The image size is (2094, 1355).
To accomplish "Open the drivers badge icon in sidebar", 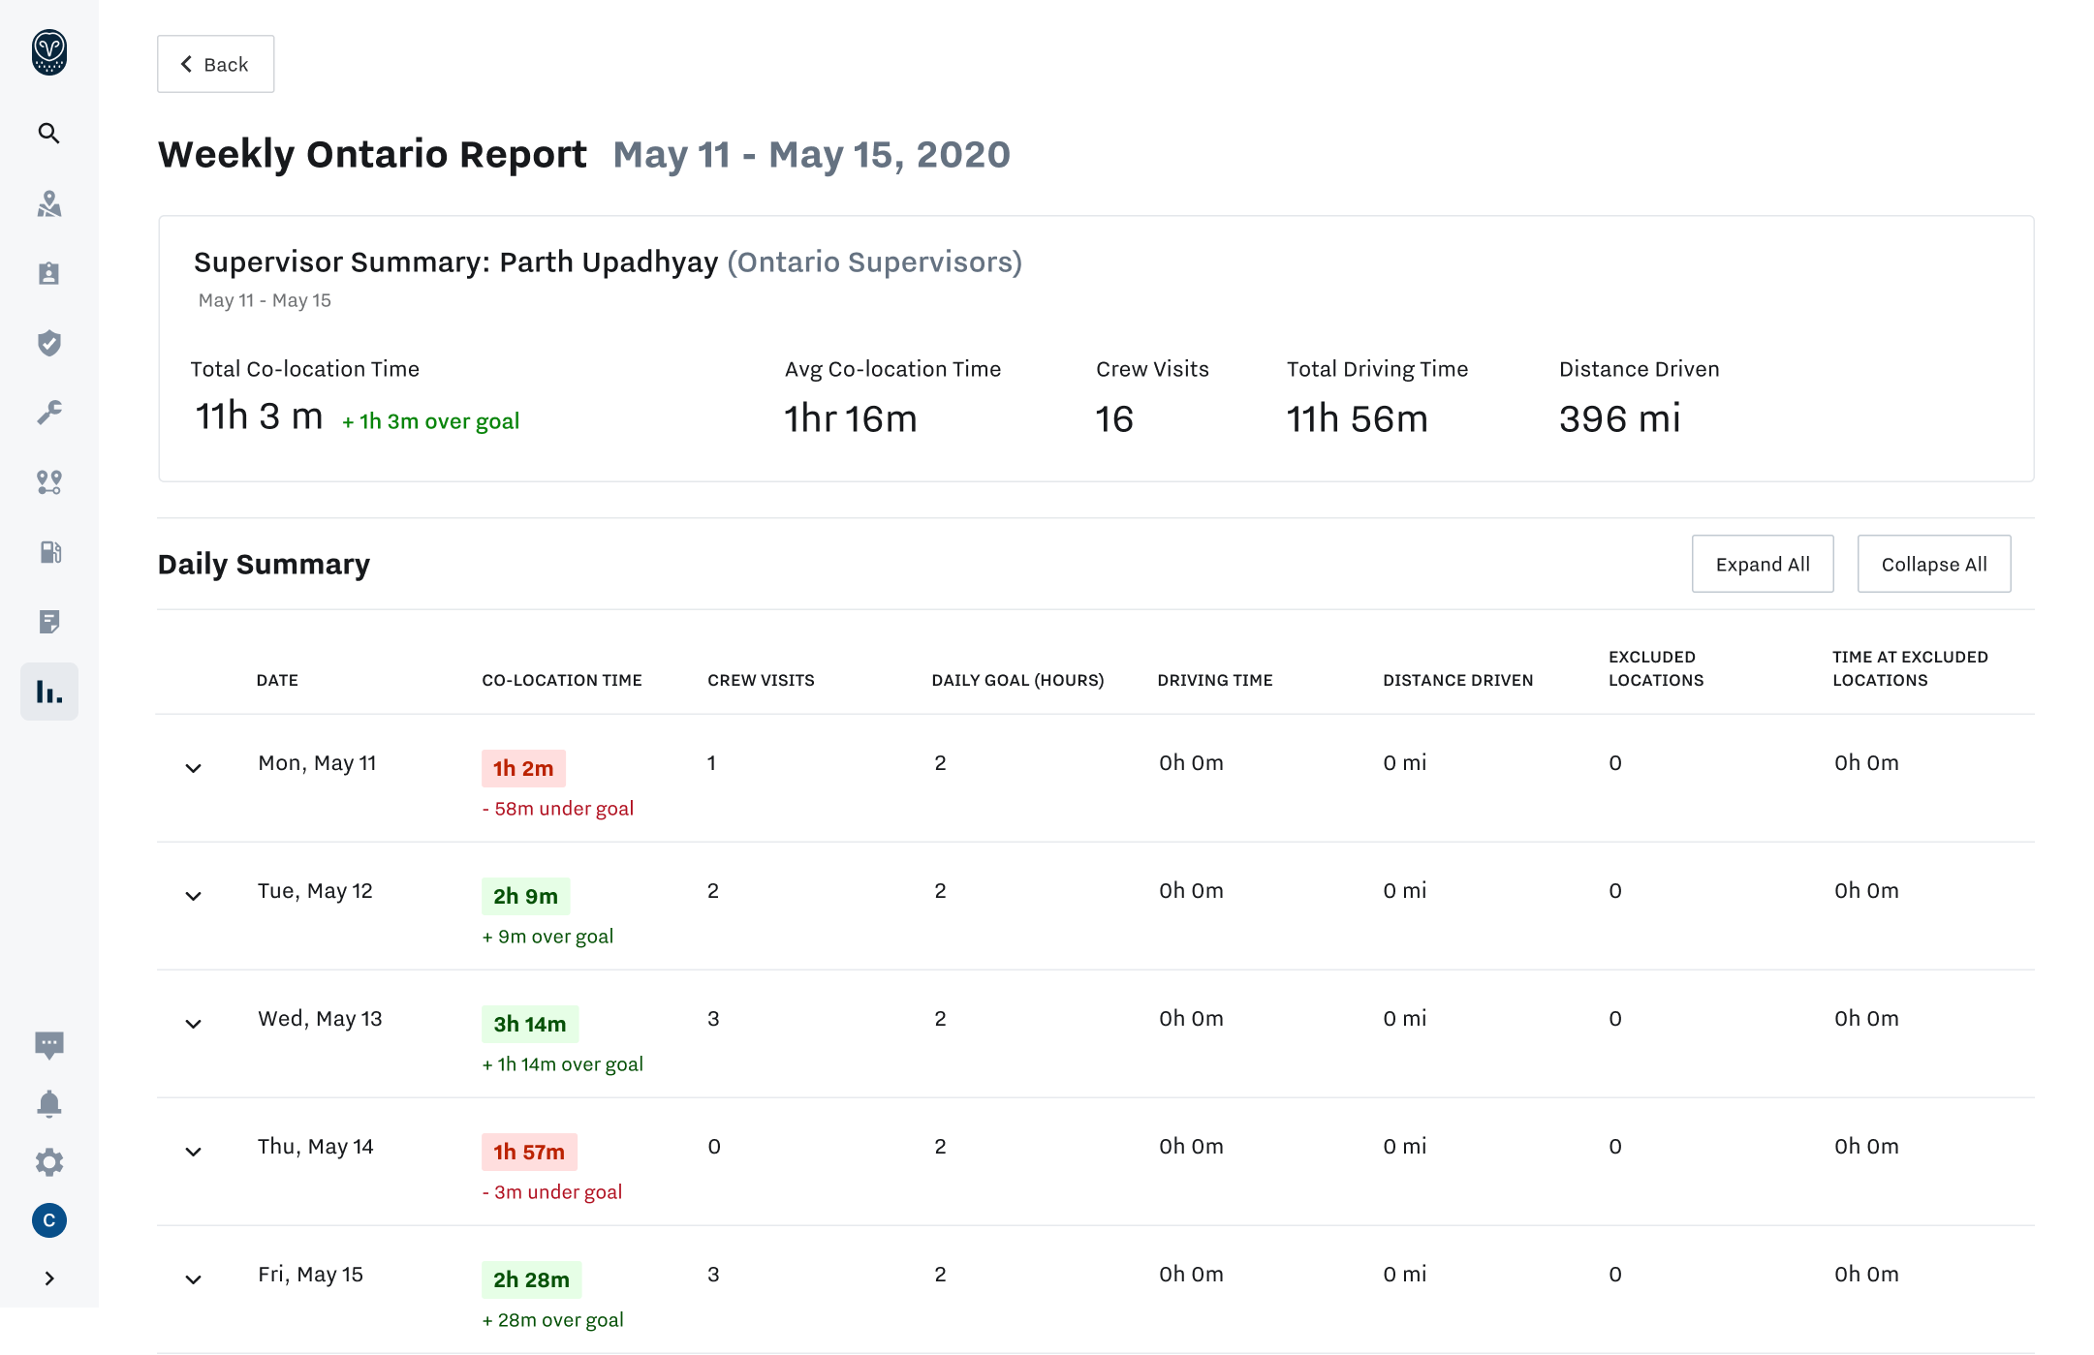I will click(48, 274).
